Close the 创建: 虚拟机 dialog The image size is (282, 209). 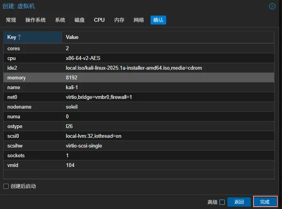(x=272, y=6)
